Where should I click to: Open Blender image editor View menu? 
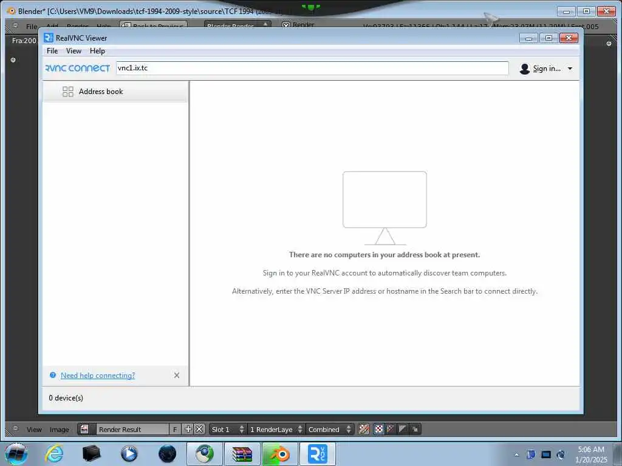coord(34,430)
